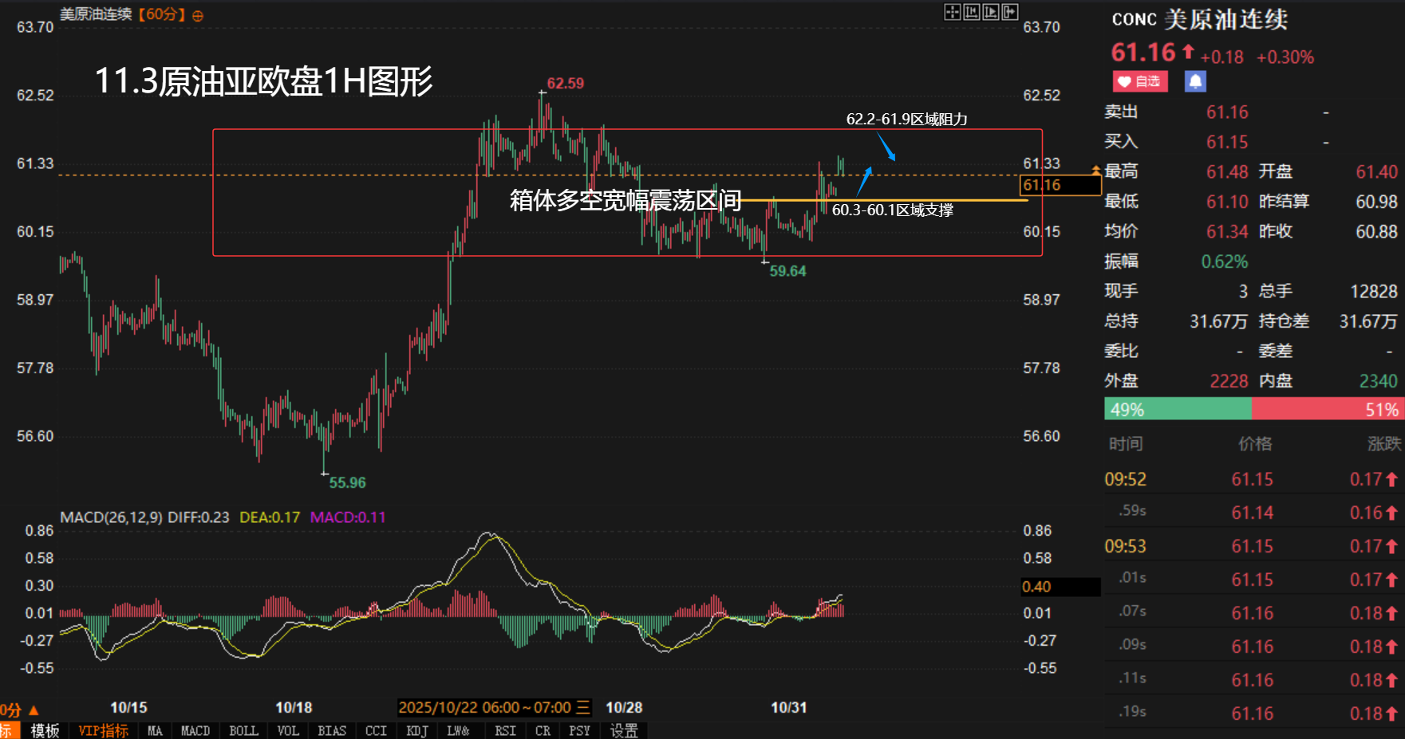
Task: Open the 模板 template menu
Action: coord(45,730)
